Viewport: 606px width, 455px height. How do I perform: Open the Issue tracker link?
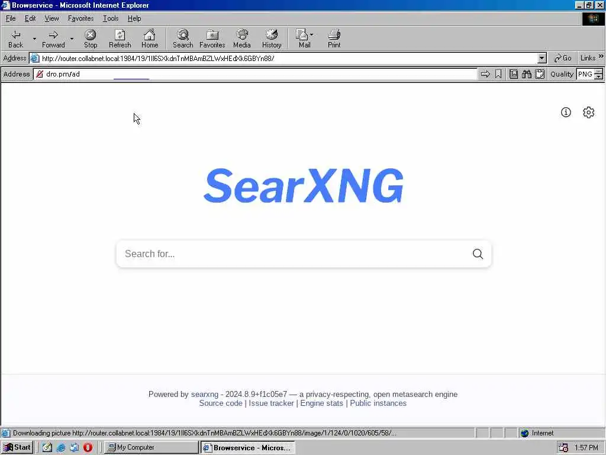tap(271, 403)
